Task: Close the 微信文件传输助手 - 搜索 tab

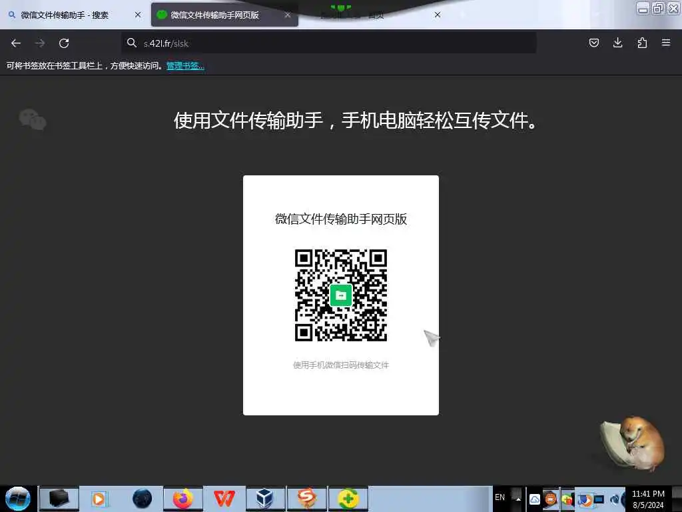Action: pos(138,15)
